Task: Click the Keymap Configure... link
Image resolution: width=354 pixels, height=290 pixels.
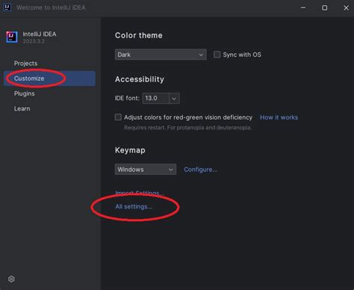Action: (200, 170)
